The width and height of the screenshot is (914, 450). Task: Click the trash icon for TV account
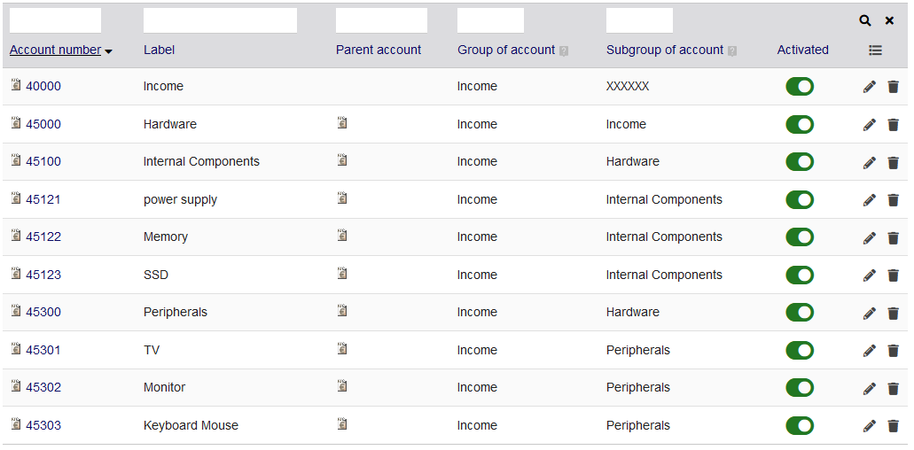(x=893, y=351)
